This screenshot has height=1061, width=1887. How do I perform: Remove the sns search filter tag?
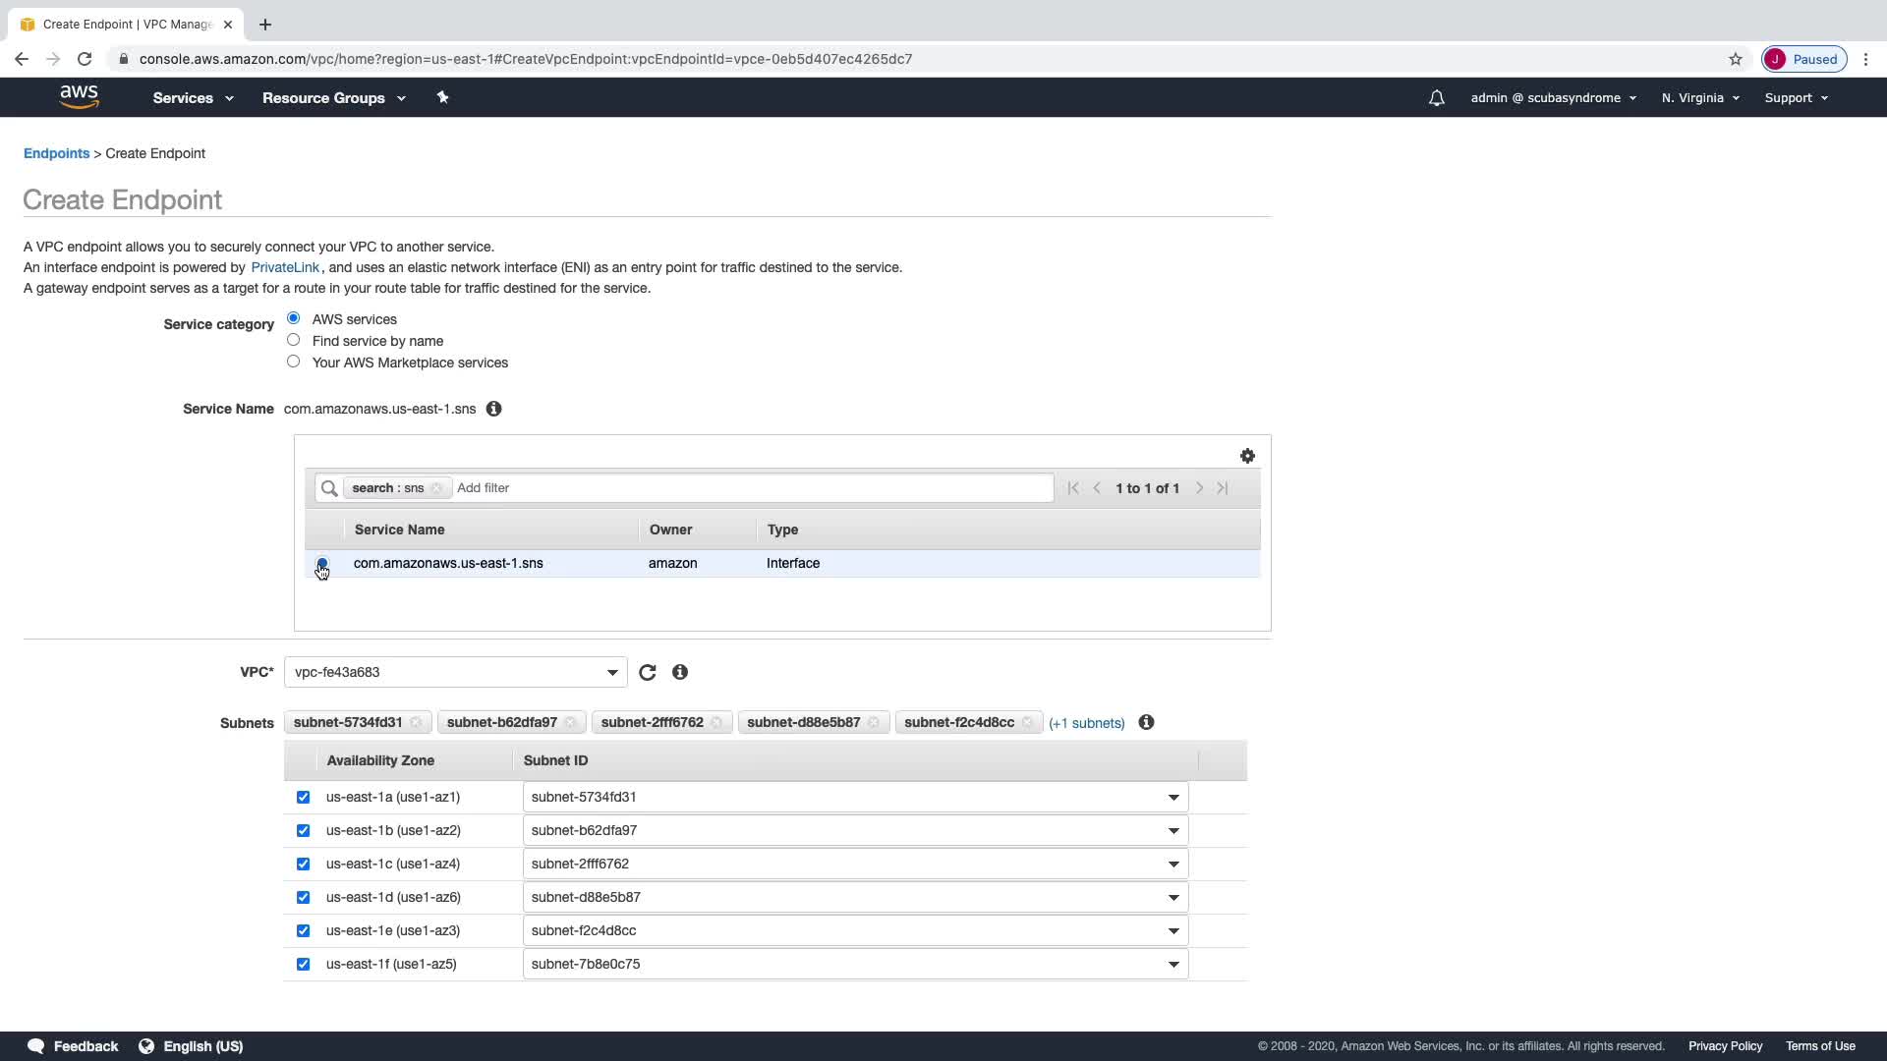[x=437, y=488]
